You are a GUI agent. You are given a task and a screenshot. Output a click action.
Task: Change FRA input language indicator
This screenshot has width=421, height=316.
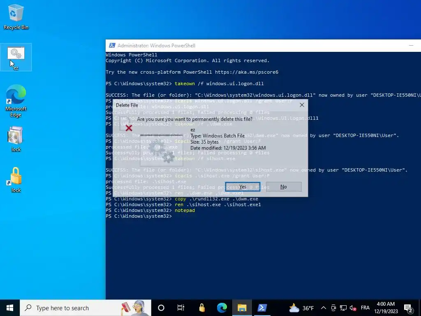(x=365, y=308)
